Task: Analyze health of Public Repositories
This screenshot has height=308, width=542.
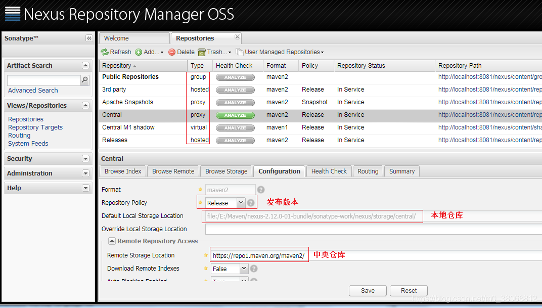Action: pos(235,77)
